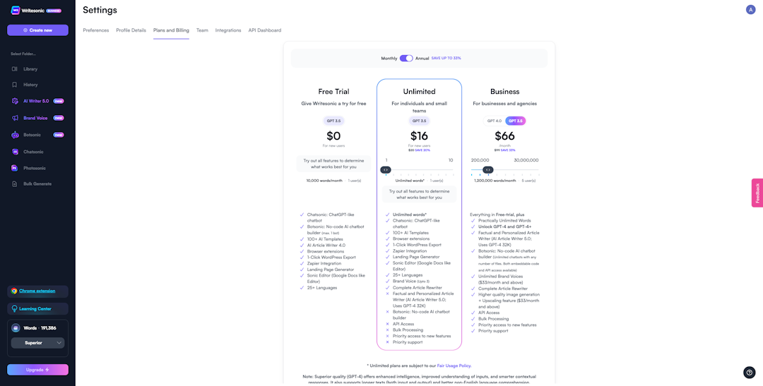Open the Library folder icon
The image size is (763, 386).
[x=15, y=69]
